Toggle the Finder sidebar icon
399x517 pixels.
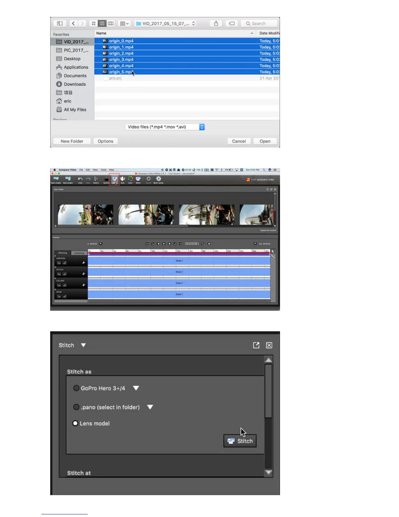point(60,23)
